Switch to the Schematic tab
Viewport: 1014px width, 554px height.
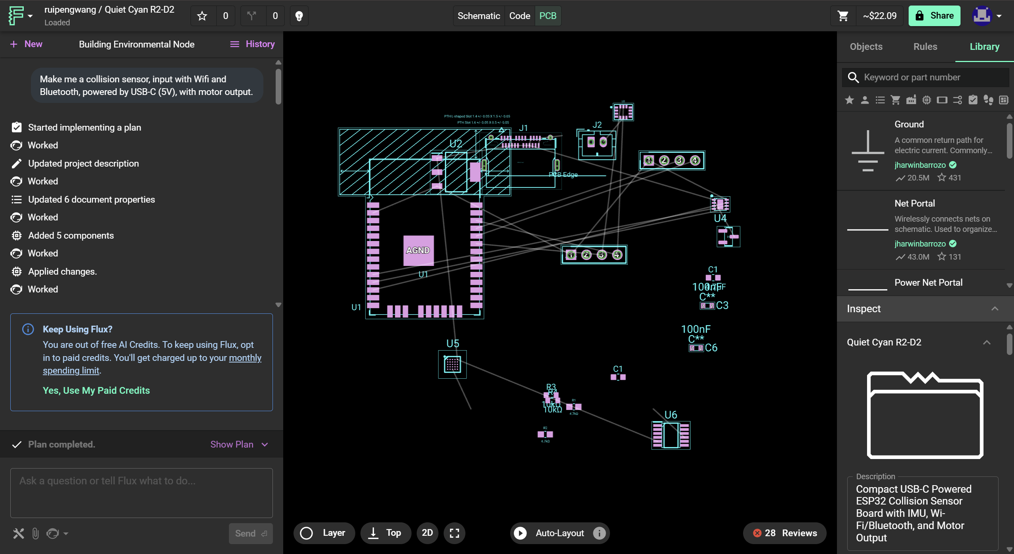coord(478,16)
